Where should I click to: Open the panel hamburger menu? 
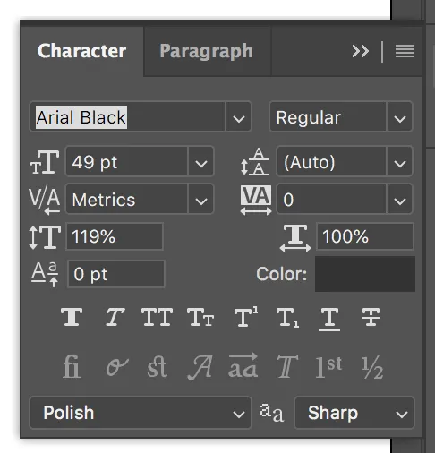405,51
